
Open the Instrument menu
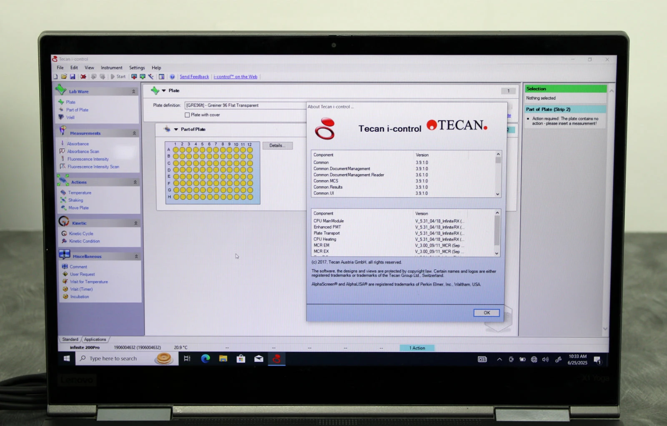pyautogui.click(x=111, y=68)
